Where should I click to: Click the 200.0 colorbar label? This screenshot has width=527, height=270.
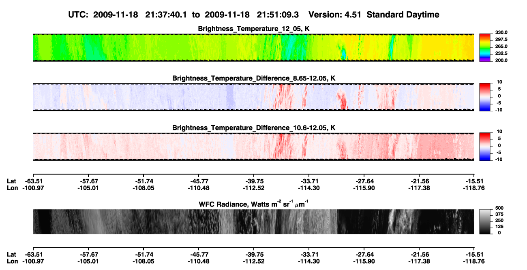502,60
